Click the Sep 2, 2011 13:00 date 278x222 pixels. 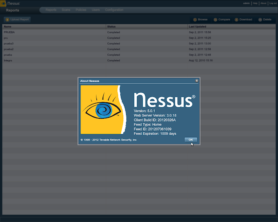point(200,43)
